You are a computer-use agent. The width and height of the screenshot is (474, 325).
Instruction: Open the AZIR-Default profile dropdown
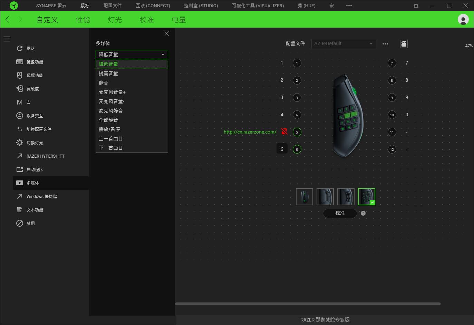(x=343, y=44)
